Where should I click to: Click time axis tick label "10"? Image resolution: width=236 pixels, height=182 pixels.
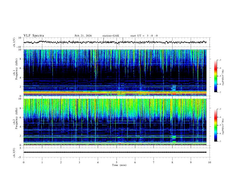tap(209, 162)
